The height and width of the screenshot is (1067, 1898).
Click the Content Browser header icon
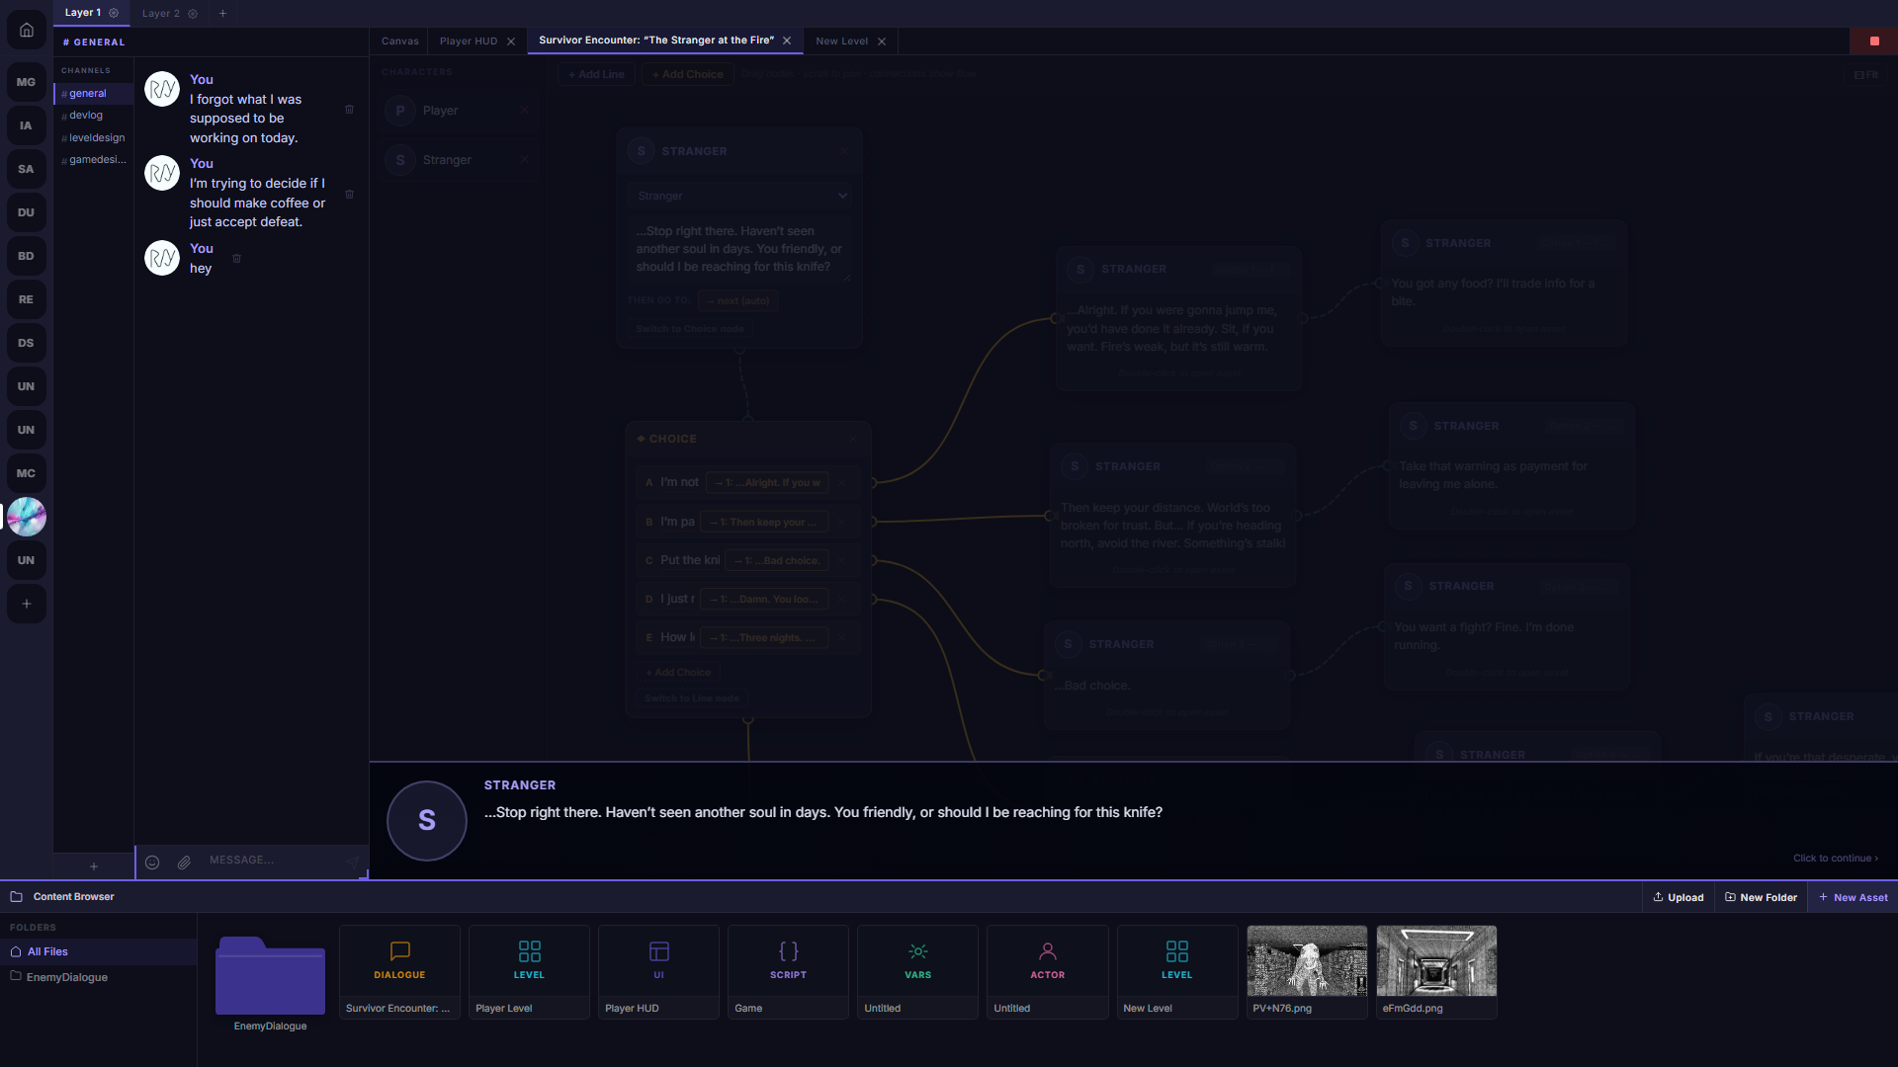[16, 897]
